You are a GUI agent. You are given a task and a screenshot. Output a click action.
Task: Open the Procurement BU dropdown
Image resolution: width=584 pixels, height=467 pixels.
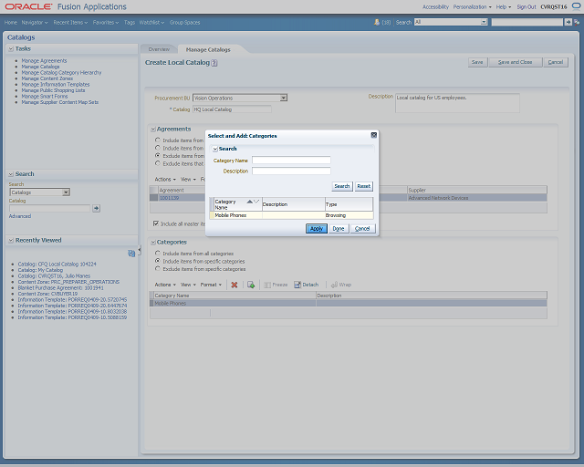click(x=284, y=98)
